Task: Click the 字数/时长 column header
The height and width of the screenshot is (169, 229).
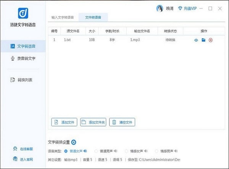Action: [x=112, y=31]
